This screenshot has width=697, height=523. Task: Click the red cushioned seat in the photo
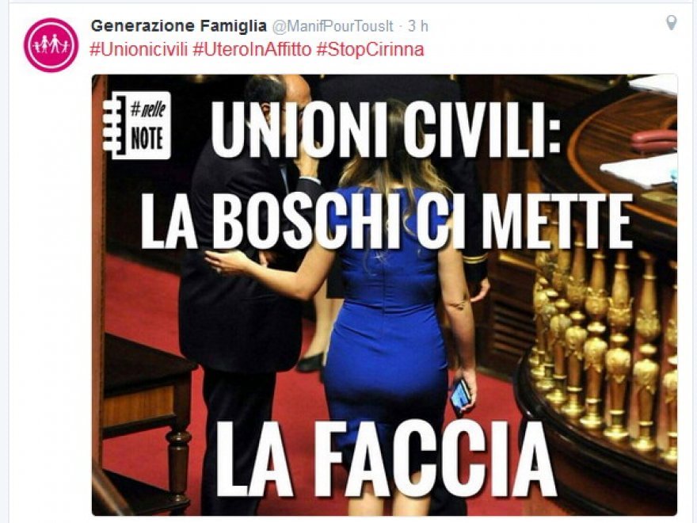click(x=653, y=141)
